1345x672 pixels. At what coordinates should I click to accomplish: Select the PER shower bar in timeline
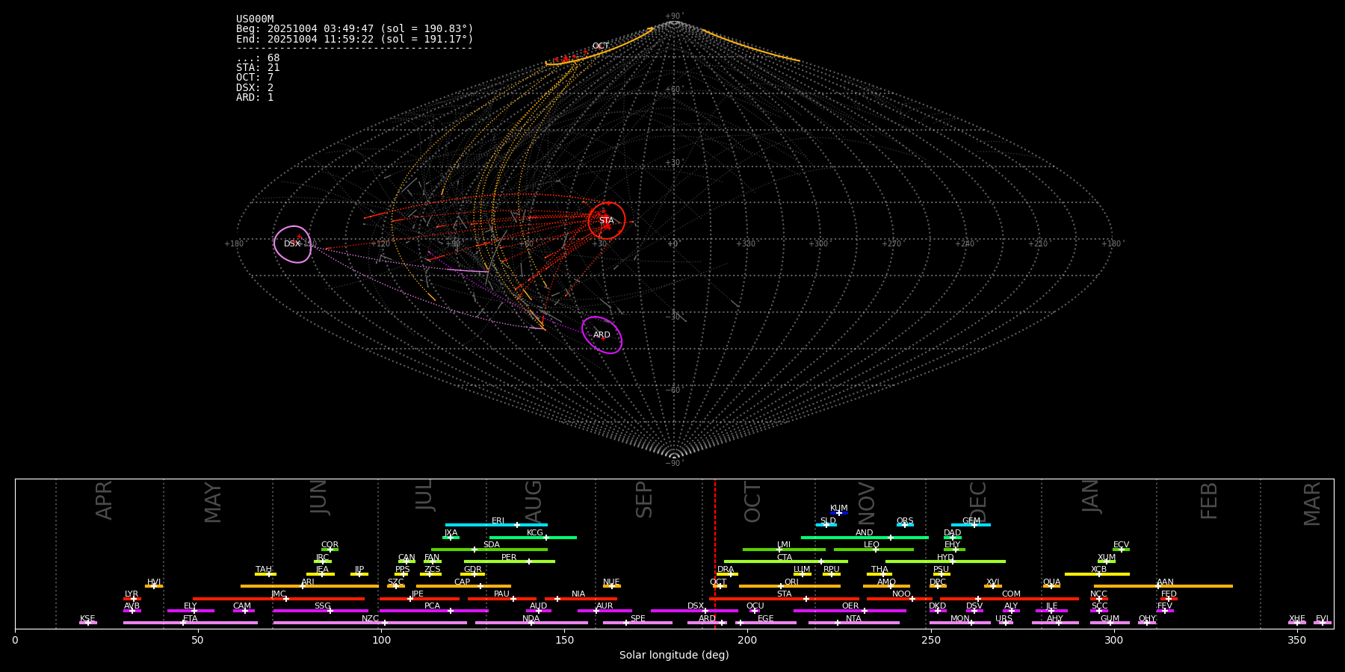509,561
